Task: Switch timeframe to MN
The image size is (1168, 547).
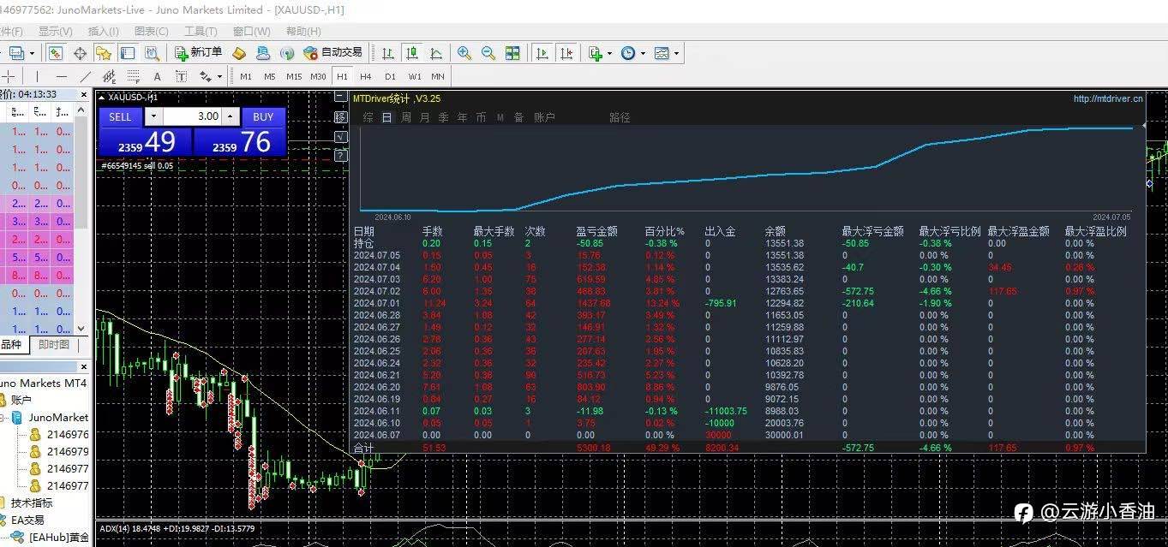Action: click(438, 76)
